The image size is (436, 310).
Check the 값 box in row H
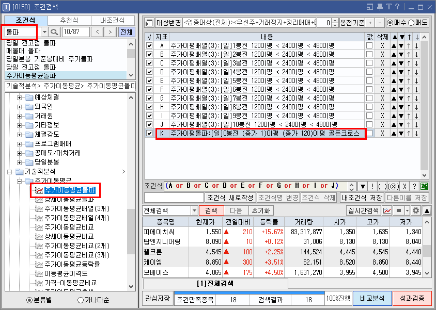click(x=369, y=107)
